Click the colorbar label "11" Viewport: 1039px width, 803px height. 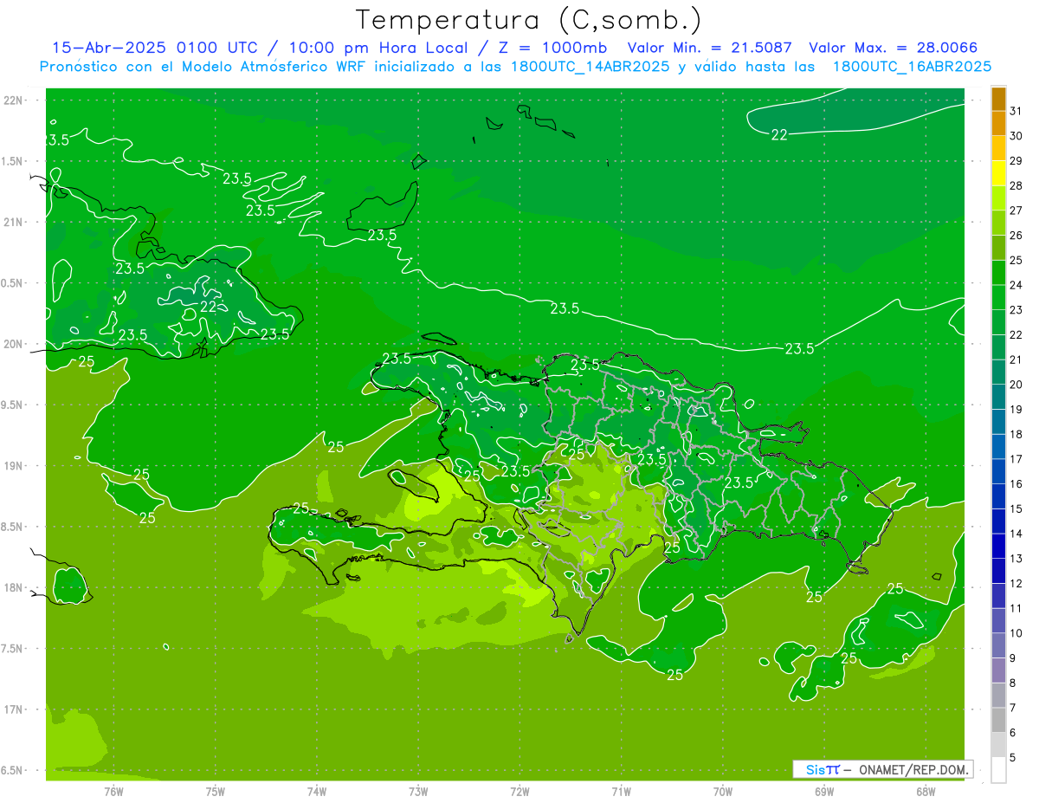(x=1016, y=608)
